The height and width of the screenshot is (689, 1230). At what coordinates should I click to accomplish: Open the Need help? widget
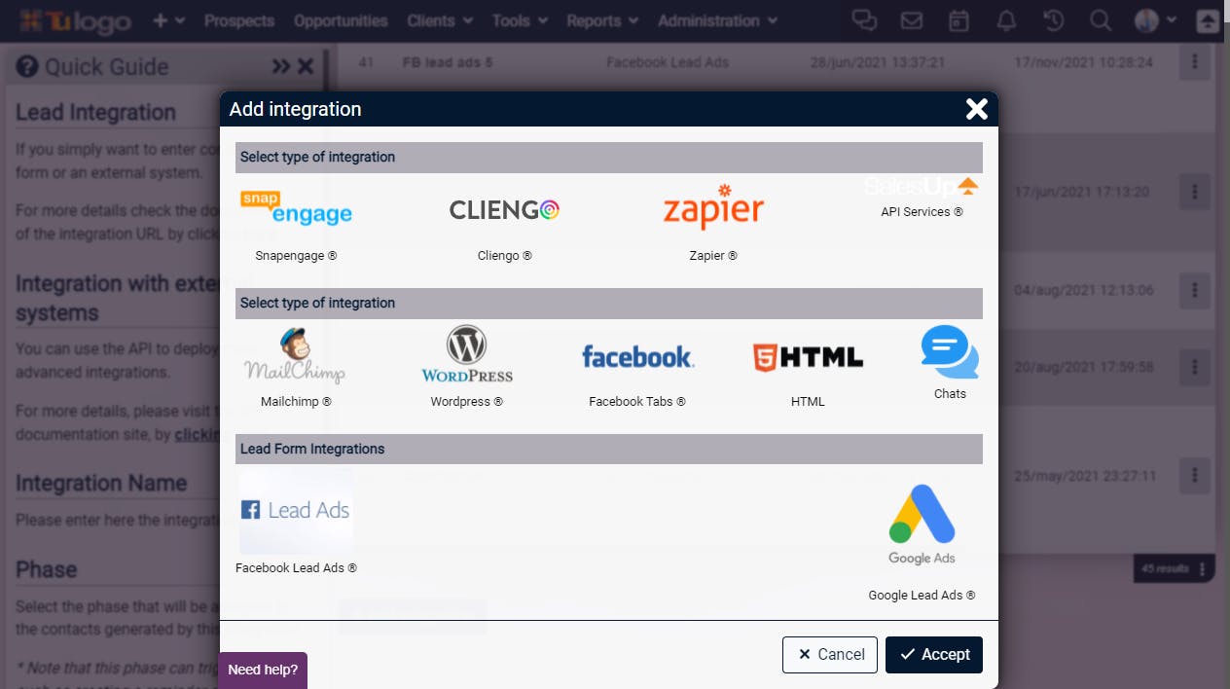pos(263,671)
